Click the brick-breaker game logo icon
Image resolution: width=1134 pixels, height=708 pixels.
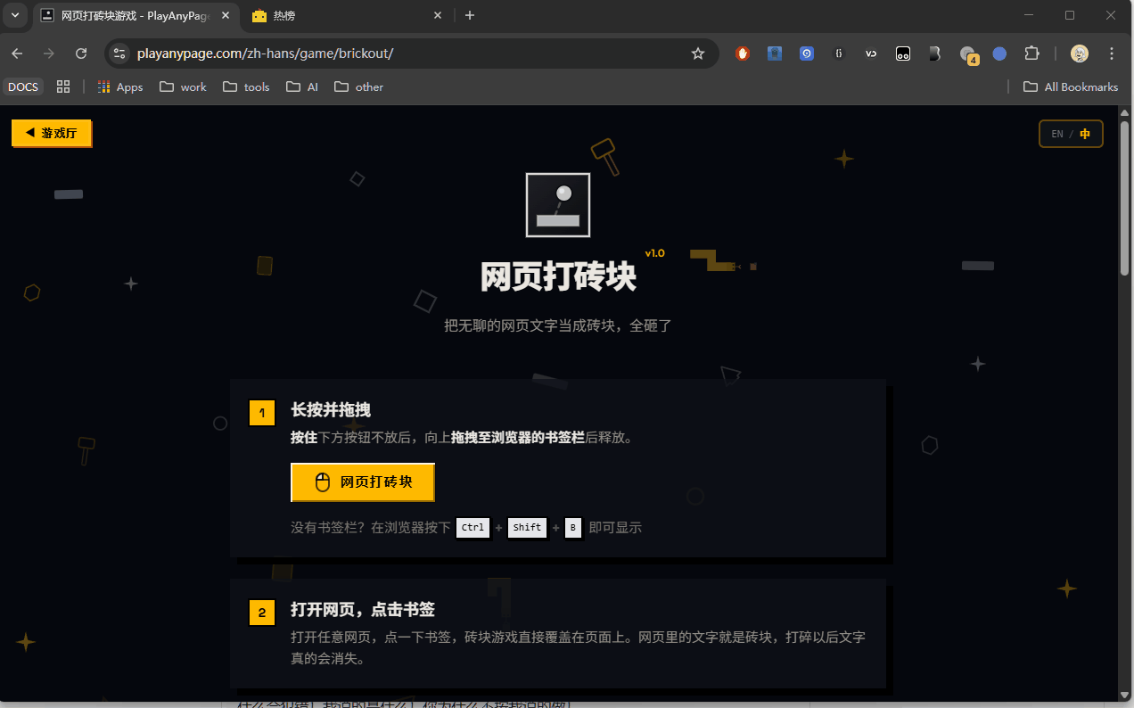point(558,205)
